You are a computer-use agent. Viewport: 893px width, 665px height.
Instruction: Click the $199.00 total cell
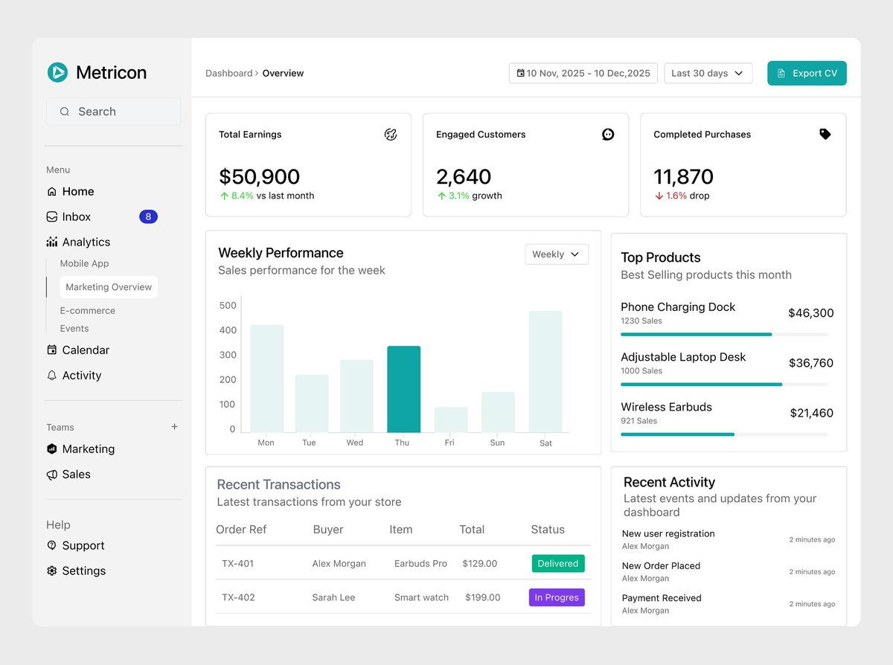(483, 597)
